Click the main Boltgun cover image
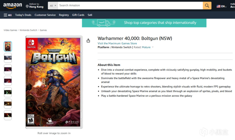 click(x=54, y=82)
